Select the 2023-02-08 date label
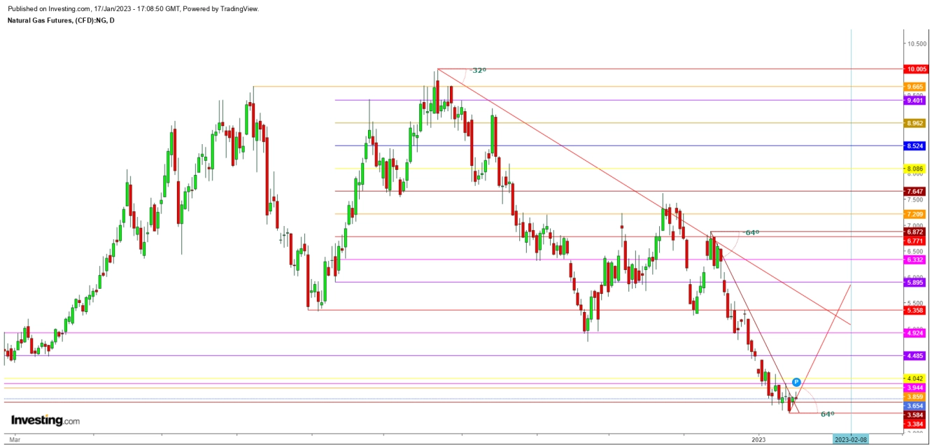The image size is (932, 447). pyautogui.click(x=851, y=439)
